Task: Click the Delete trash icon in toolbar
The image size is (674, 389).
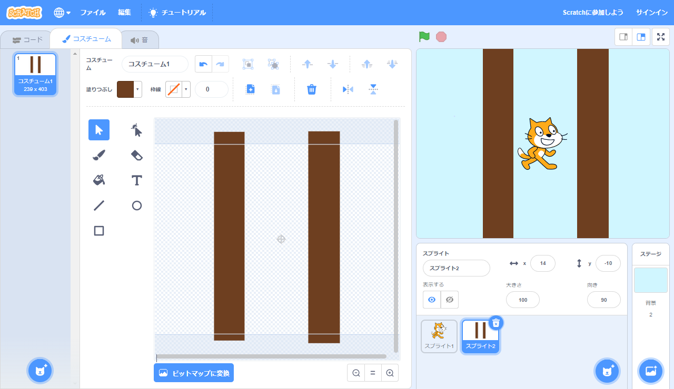Action: (312, 89)
